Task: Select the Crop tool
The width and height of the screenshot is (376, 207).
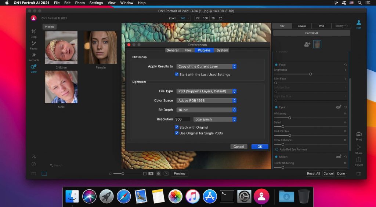Action: tap(33, 33)
